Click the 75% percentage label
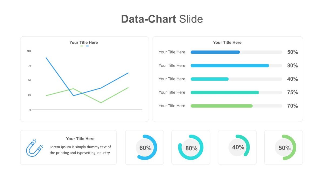Screen dimensions: 324x182 (x=292, y=92)
